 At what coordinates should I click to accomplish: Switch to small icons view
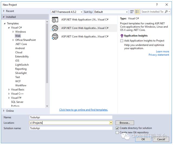[132, 12]
